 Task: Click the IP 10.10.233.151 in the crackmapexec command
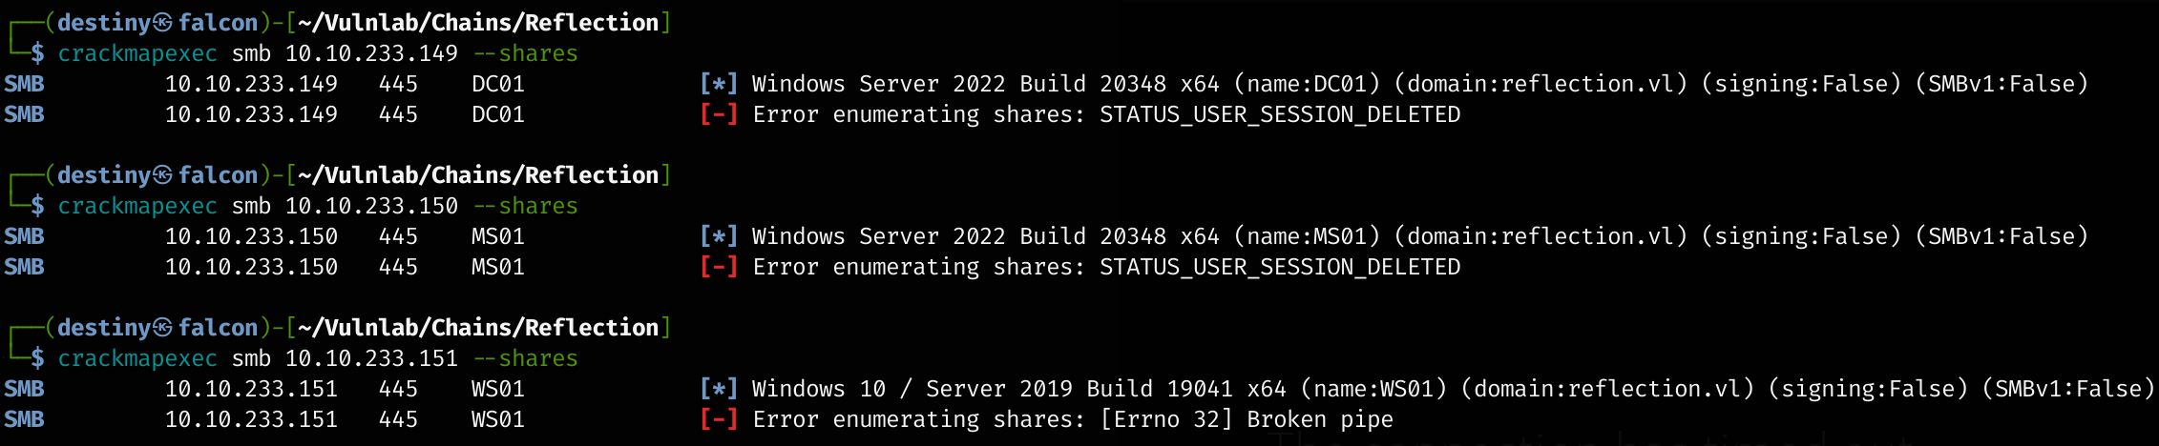pyautogui.click(x=371, y=358)
